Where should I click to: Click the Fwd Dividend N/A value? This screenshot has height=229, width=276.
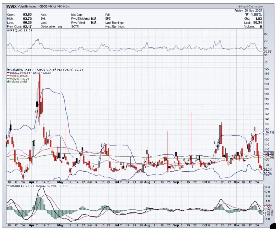pos(94,19)
